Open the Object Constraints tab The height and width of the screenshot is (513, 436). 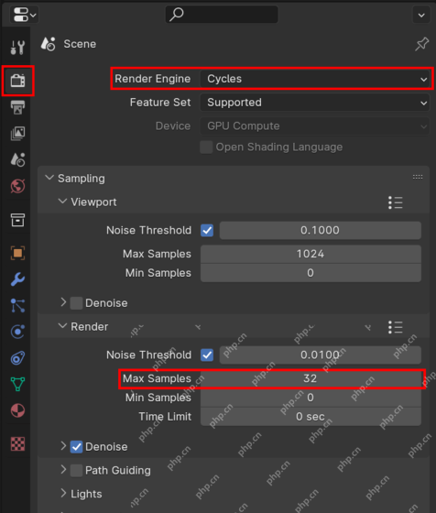17,358
